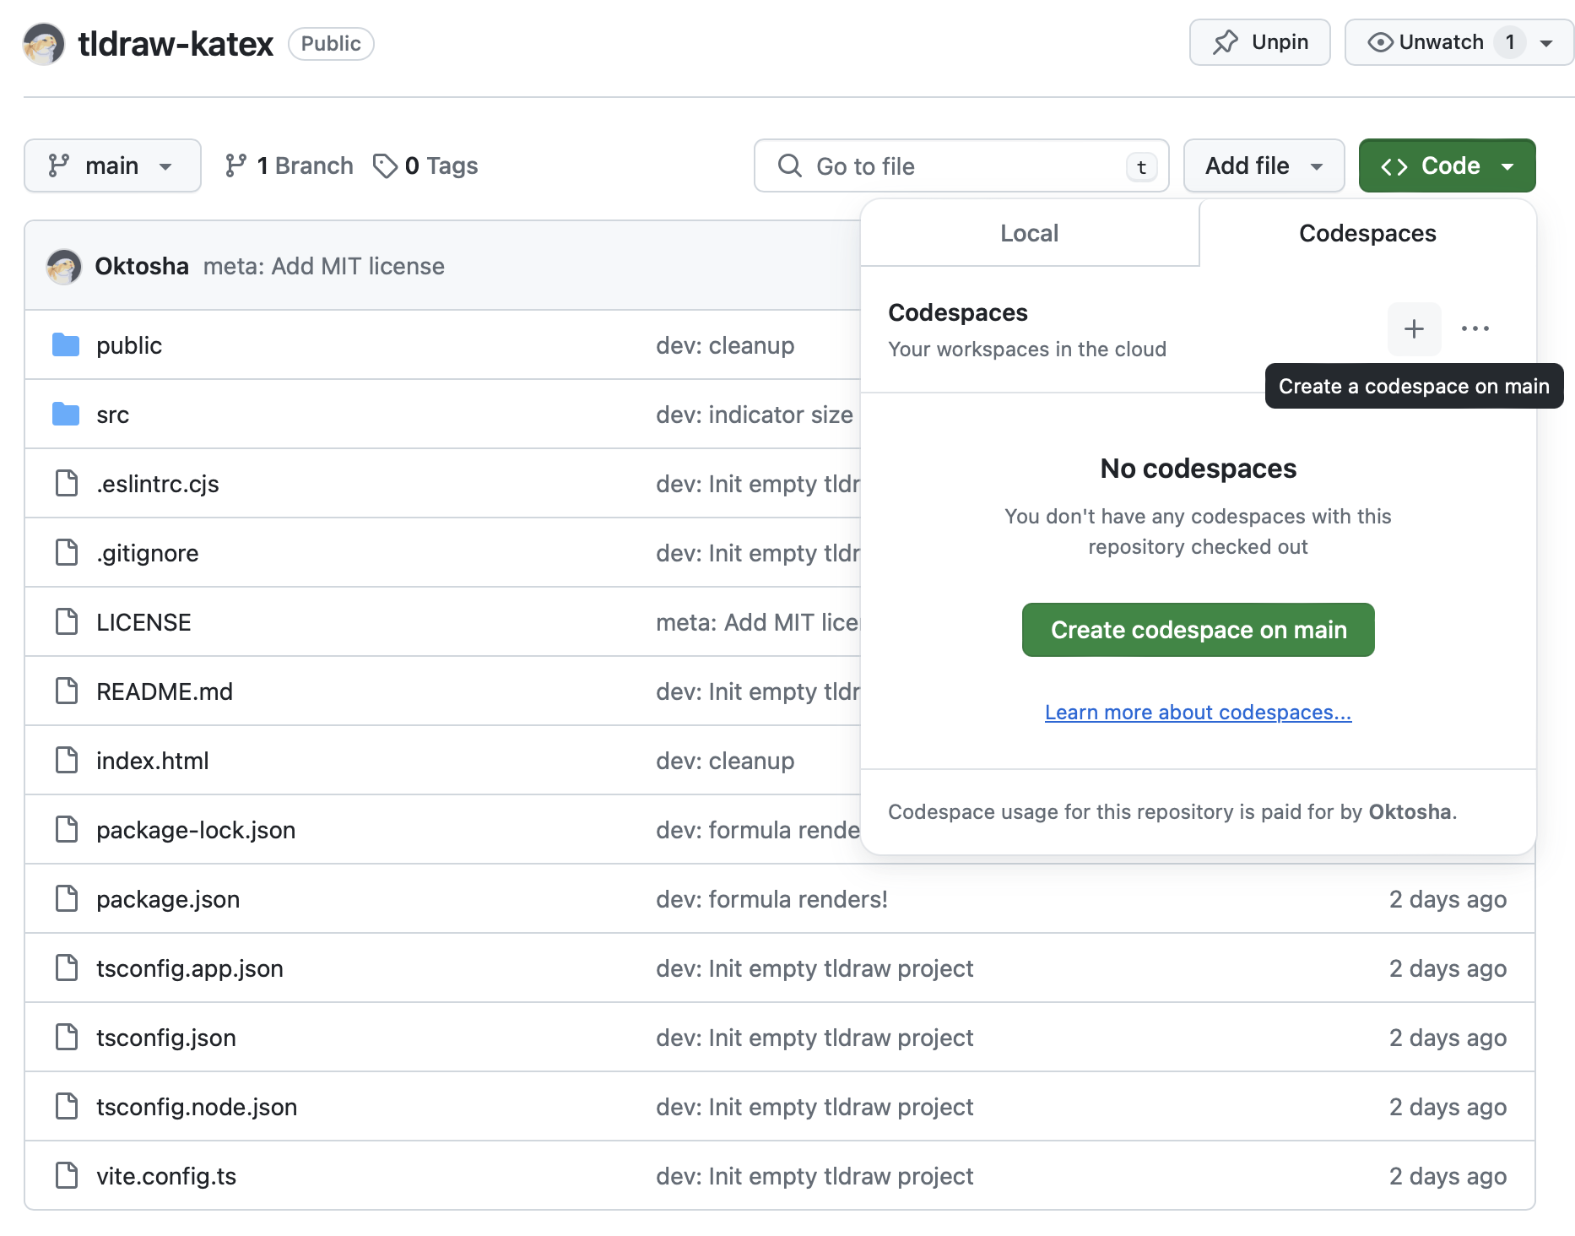The width and height of the screenshot is (1575, 1236).
Task: Click the repository owner avatar beside tldraw-katex
Action: tap(44, 44)
